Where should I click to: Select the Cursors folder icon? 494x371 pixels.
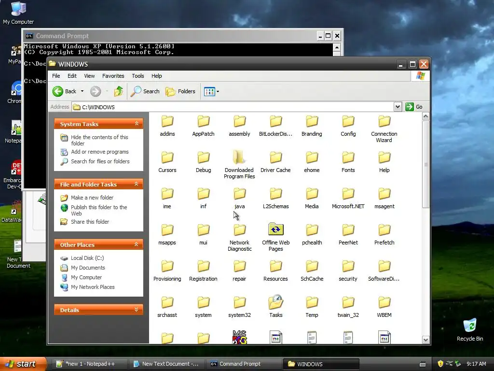167,158
